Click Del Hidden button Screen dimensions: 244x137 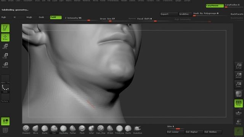pos(213,132)
